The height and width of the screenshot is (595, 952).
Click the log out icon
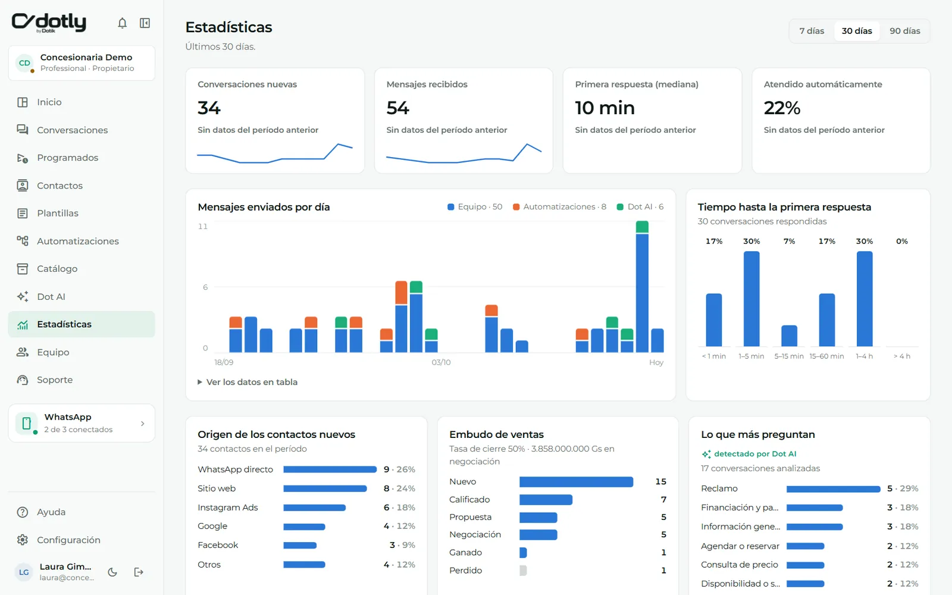[139, 572]
